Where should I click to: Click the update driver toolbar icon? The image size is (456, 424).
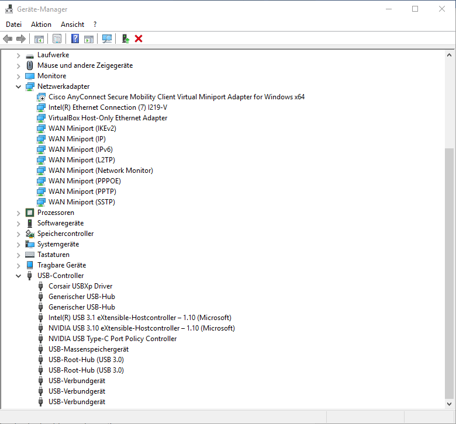click(125, 39)
